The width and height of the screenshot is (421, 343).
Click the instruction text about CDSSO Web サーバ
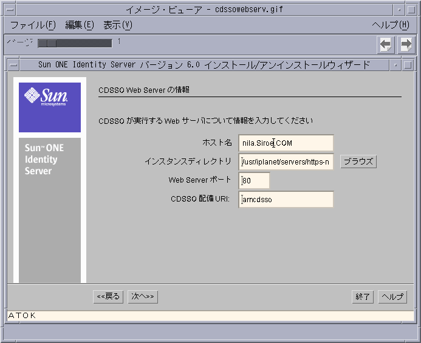[x=206, y=121]
